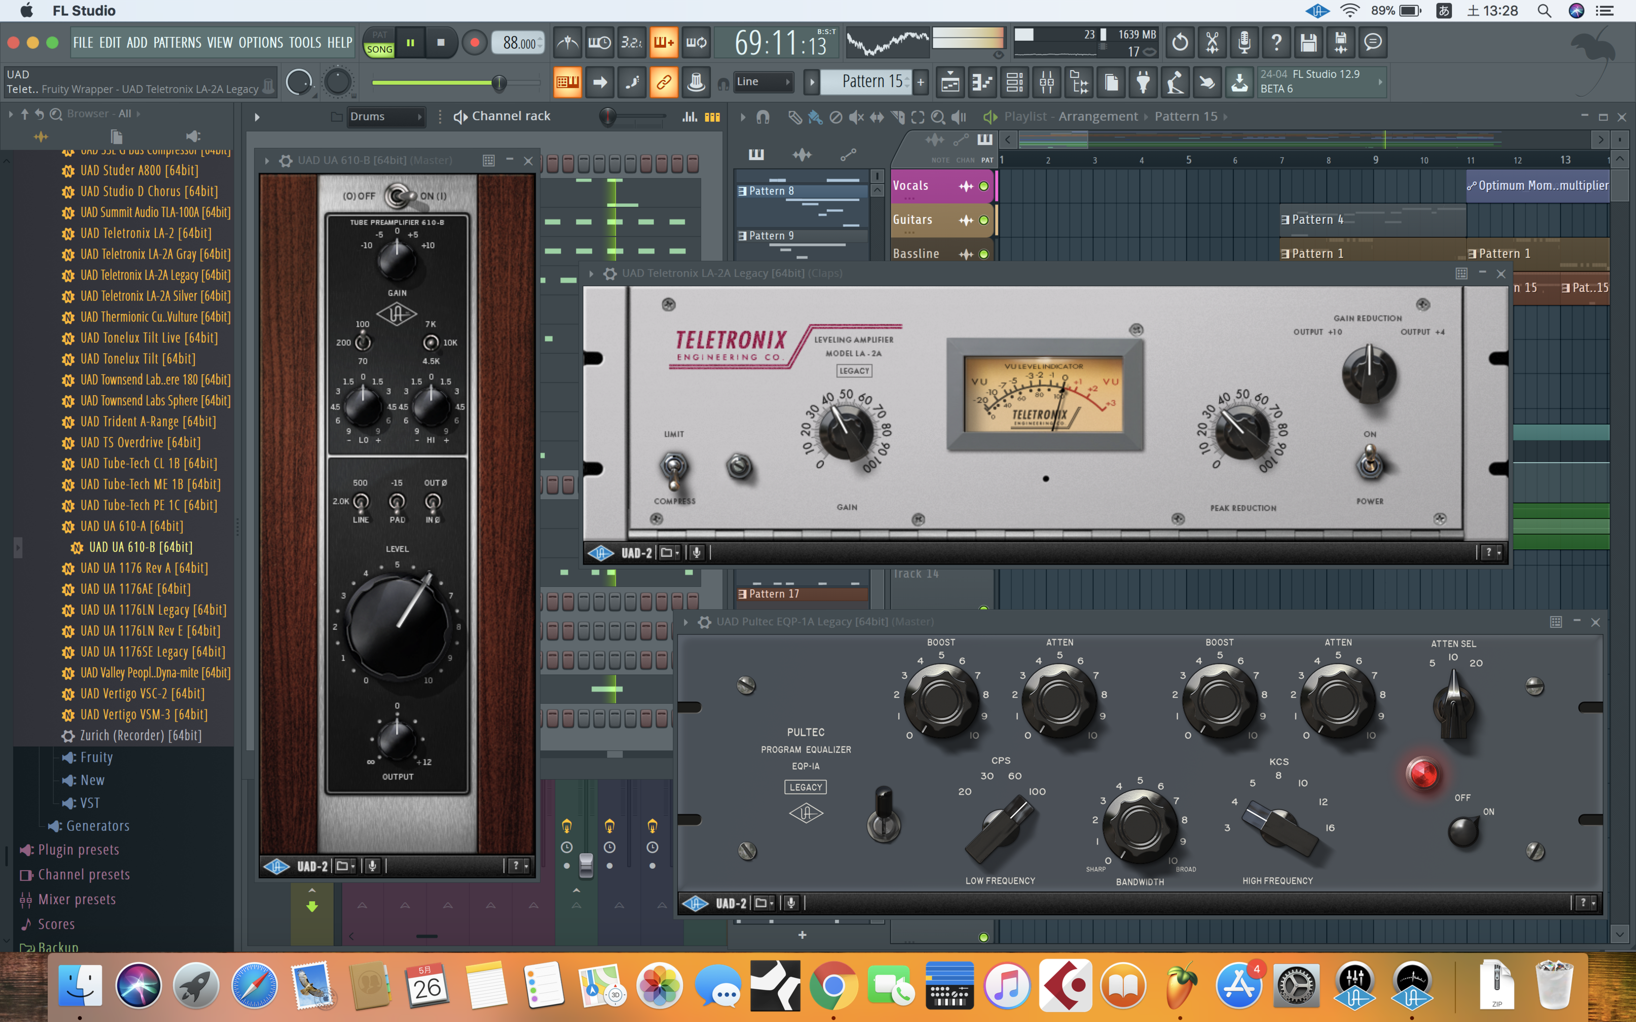Click the UA 610-B Level knob

pyautogui.click(x=398, y=628)
